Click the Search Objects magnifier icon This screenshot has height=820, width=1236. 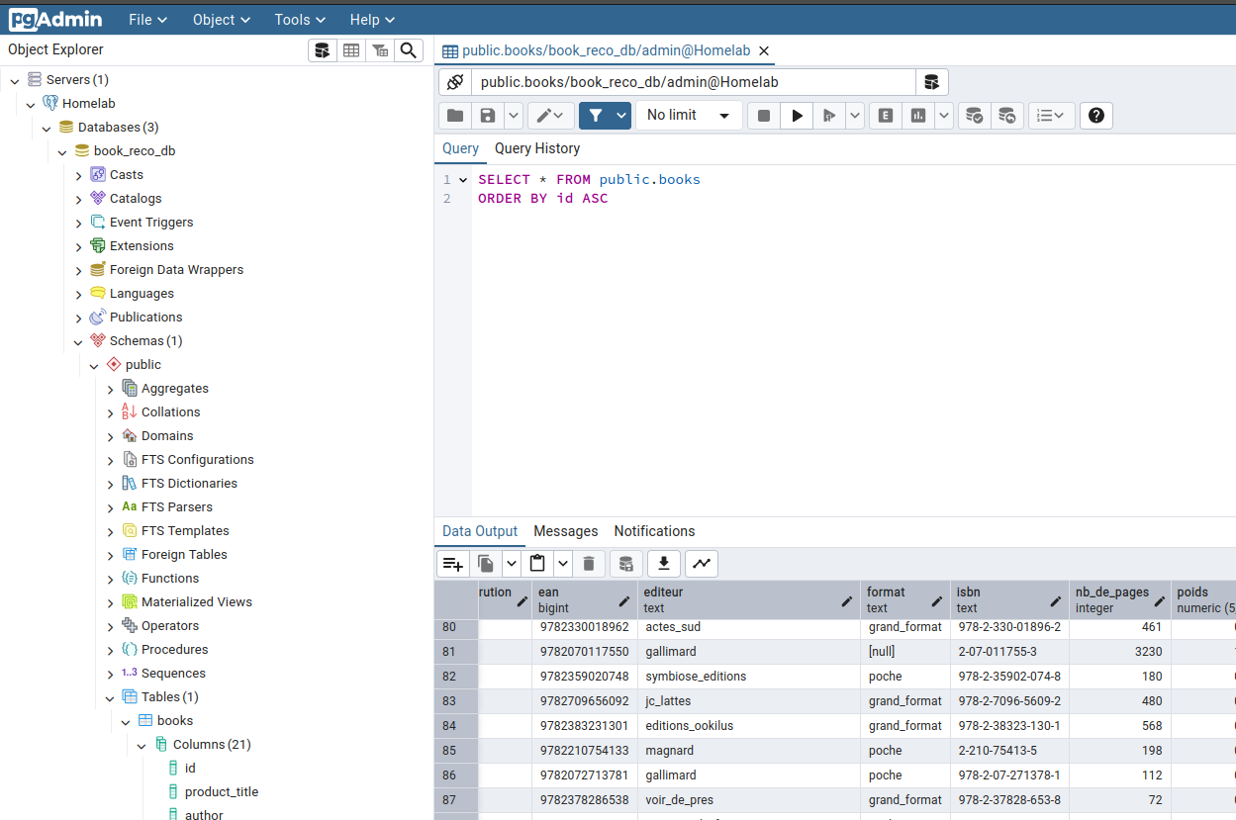point(408,50)
